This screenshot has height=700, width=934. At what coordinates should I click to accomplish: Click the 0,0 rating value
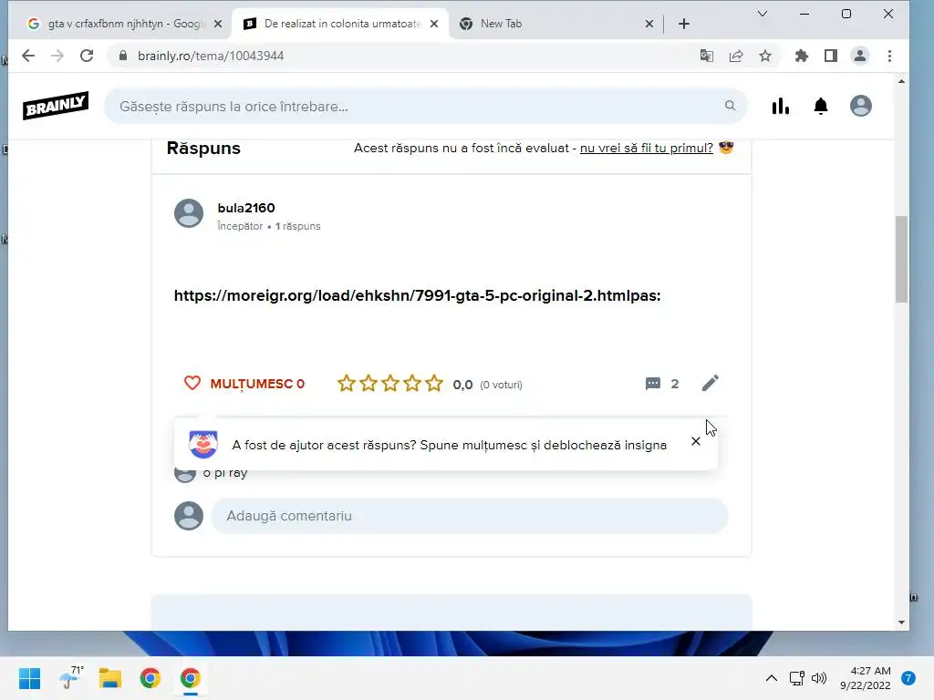[462, 385]
